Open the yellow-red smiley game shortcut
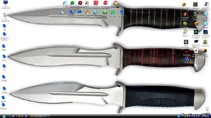This screenshot has height=118, width=211. coord(196,24)
